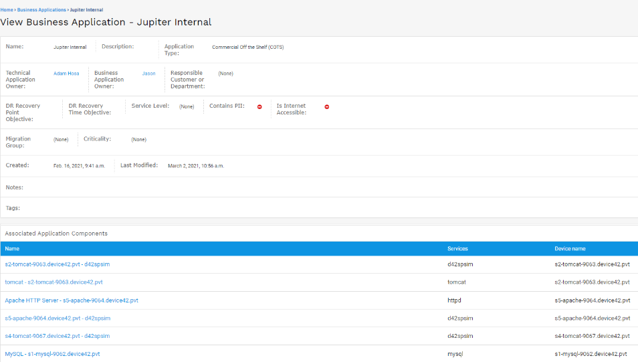Viewport: 638px width, 362px height.
Task: Open s2-tomcat-9063.device42.pvt - d42spsim component
Action: 58,264
